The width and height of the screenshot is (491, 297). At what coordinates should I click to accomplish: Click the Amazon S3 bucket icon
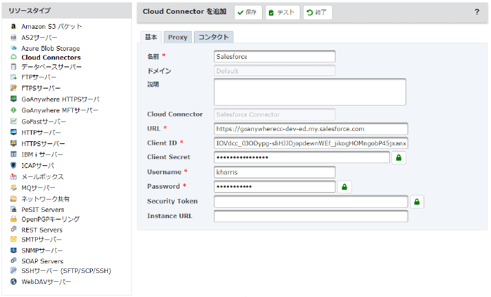click(x=14, y=26)
